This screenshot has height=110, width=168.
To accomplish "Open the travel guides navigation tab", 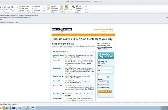I will point(78,35).
